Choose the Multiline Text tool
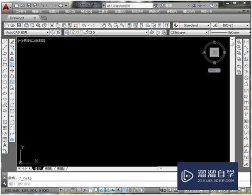Viewport: 252px width, 195px height. [5, 145]
